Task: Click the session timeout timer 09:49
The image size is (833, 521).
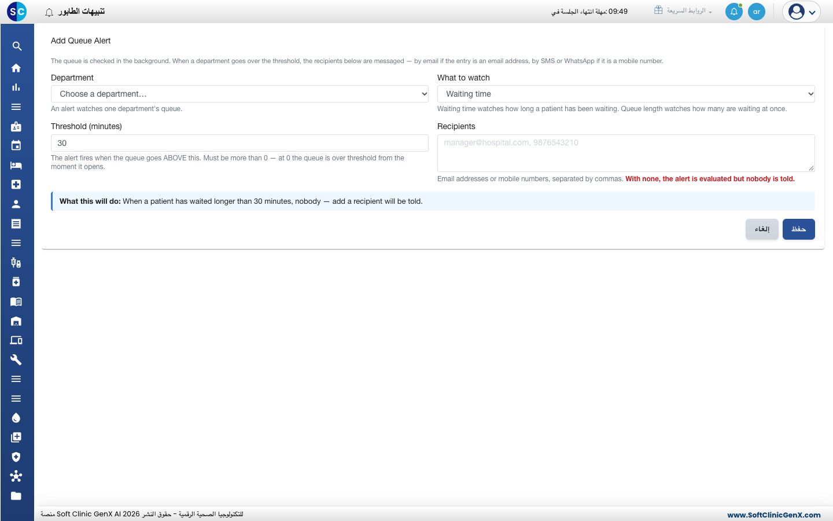Action: [x=618, y=12]
